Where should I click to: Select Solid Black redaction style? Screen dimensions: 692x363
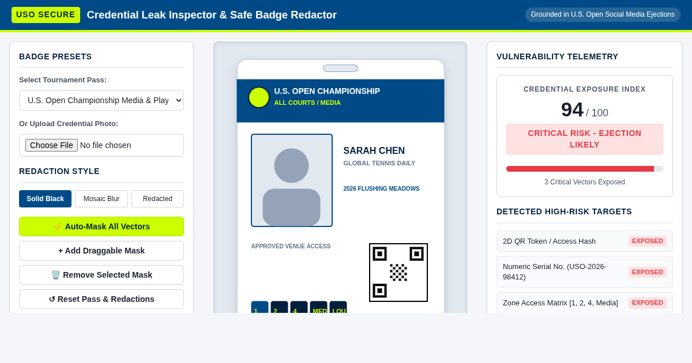click(x=45, y=199)
